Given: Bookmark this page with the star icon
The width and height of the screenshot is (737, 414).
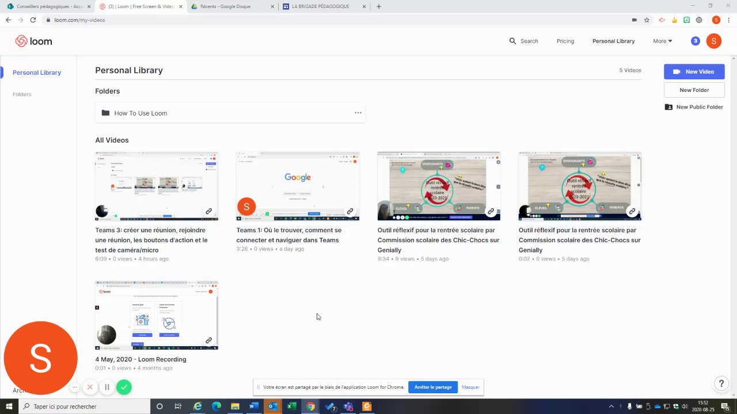Looking at the screenshot, I should pyautogui.click(x=647, y=20).
